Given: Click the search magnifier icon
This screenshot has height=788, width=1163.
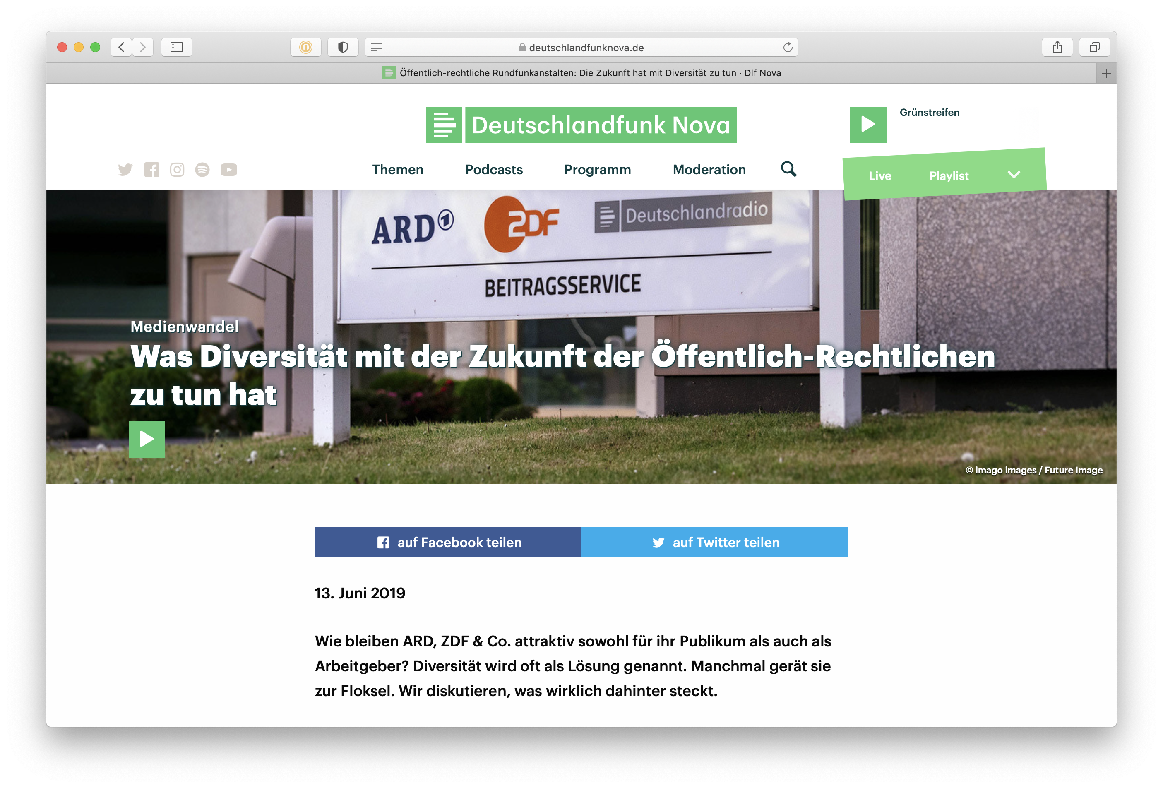Looking at the screenshot, I should (x=788, y=169).
